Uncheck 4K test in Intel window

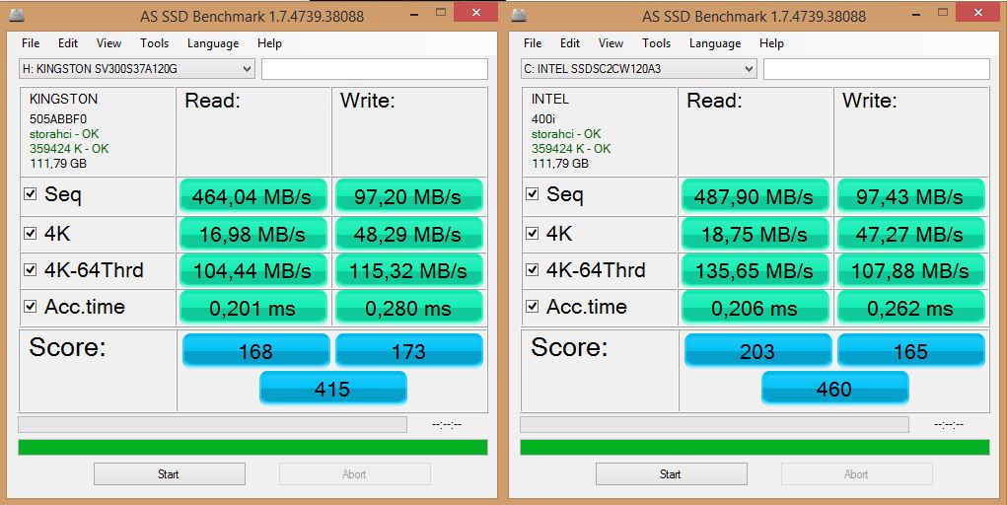533,233
